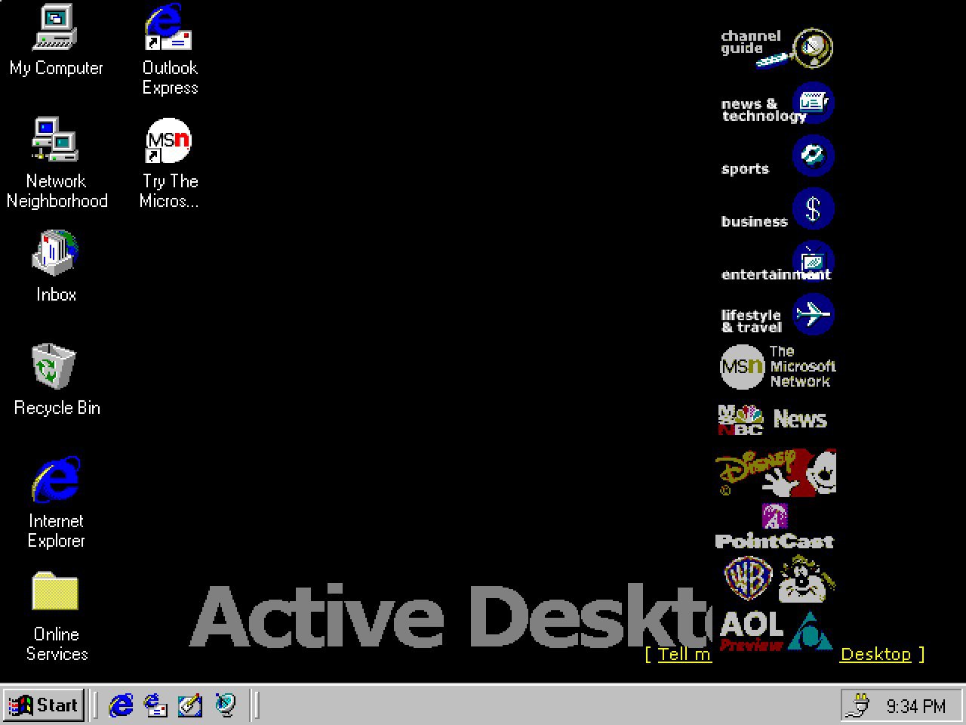Viewport: 966px width, 725px height.
Task: Click the Desktop link at bottom right
Action: coord(875,654)
